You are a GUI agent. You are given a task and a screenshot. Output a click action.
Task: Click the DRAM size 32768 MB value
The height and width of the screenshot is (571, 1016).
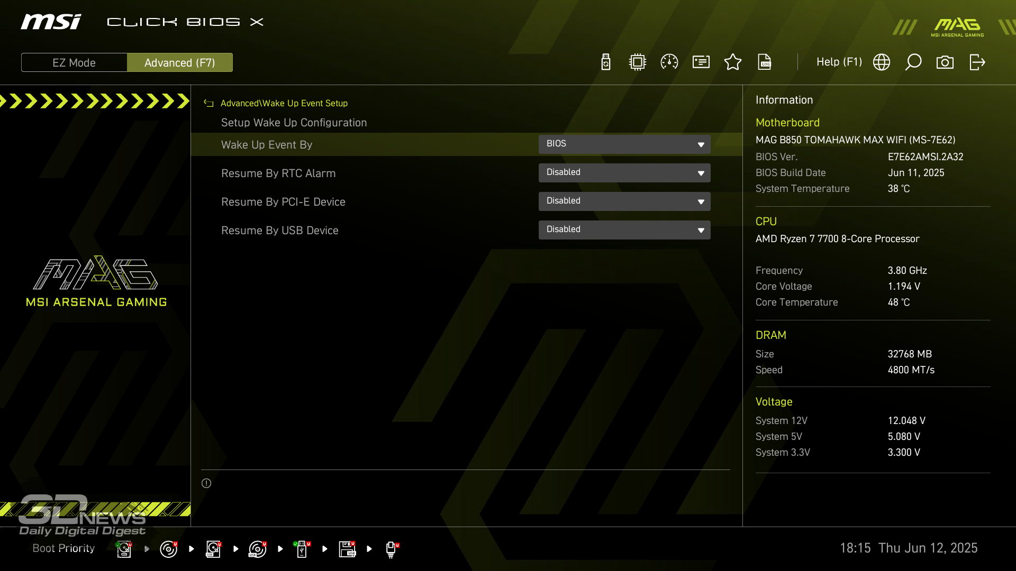(x=910, y=354)
